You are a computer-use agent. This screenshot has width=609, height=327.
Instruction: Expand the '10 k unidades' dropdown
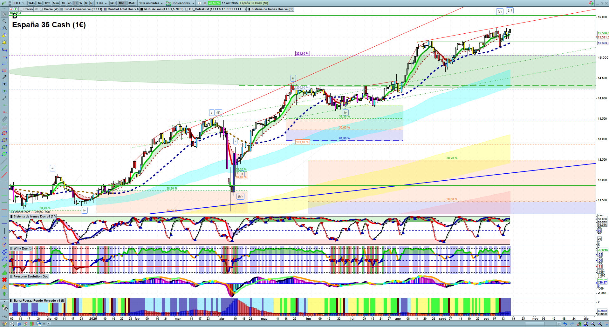(x=151, y=3)
